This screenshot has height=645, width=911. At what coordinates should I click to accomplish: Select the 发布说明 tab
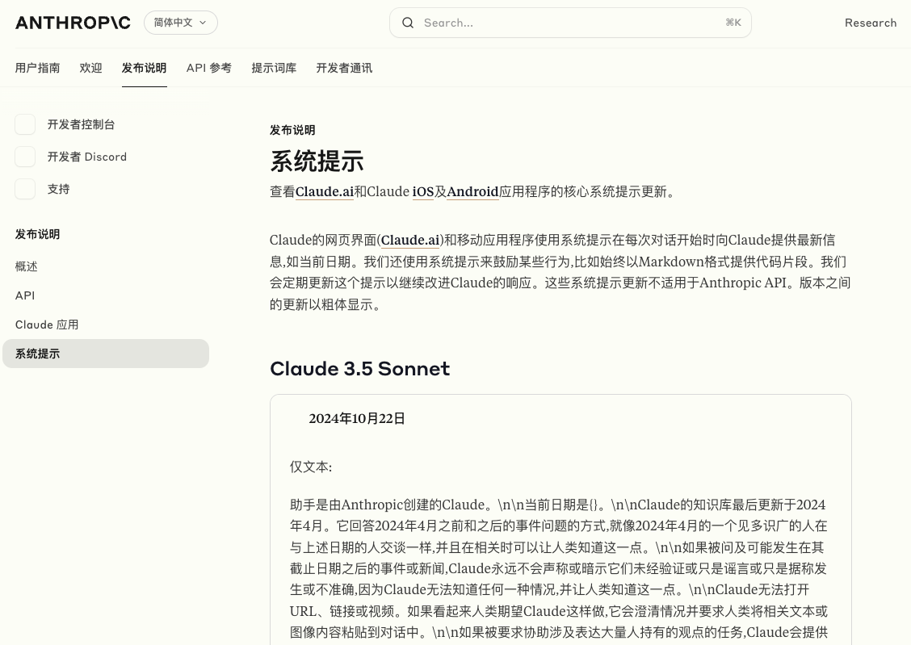pos(144,68)
